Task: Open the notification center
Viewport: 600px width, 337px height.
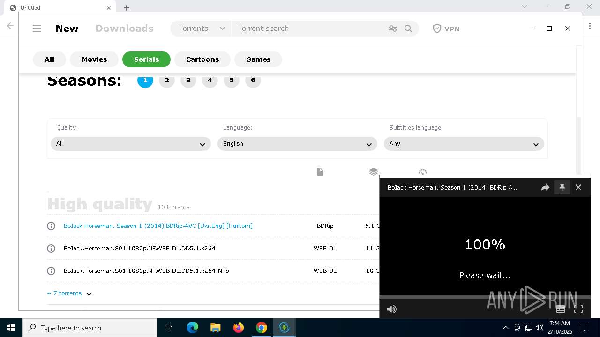Action: (585, 328)
